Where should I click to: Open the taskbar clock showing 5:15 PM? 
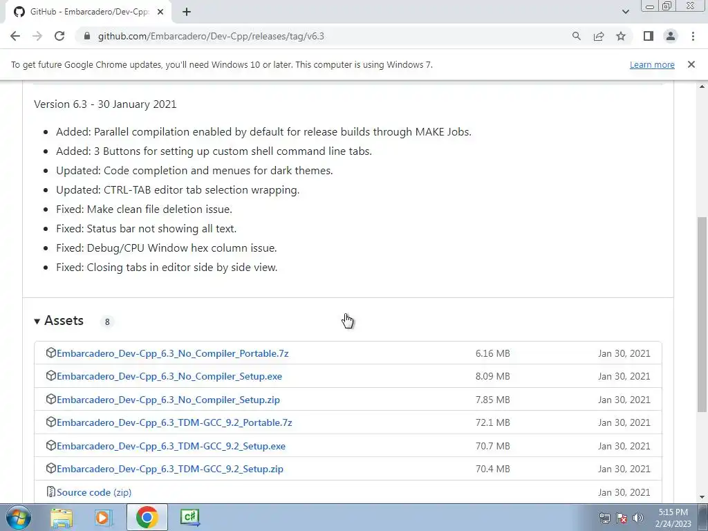tap(673, 518)
